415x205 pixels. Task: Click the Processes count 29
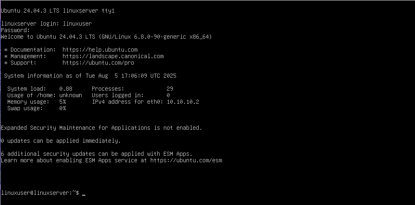coord(170,89)
